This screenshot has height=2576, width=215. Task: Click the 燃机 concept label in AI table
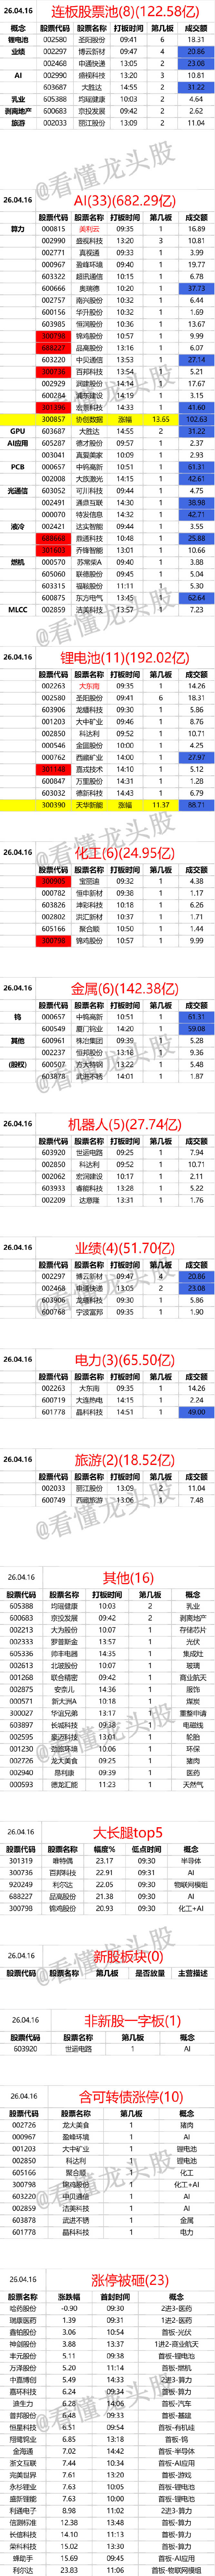coord(18,562)
